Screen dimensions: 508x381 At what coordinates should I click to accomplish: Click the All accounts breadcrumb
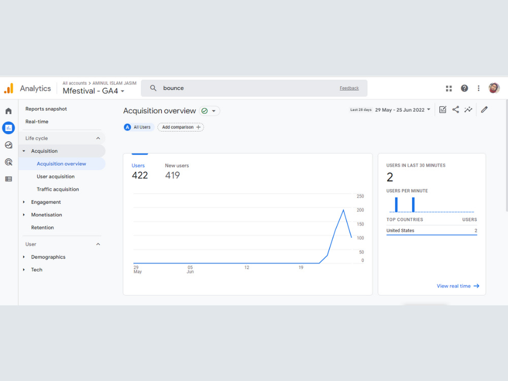[75, 83]
